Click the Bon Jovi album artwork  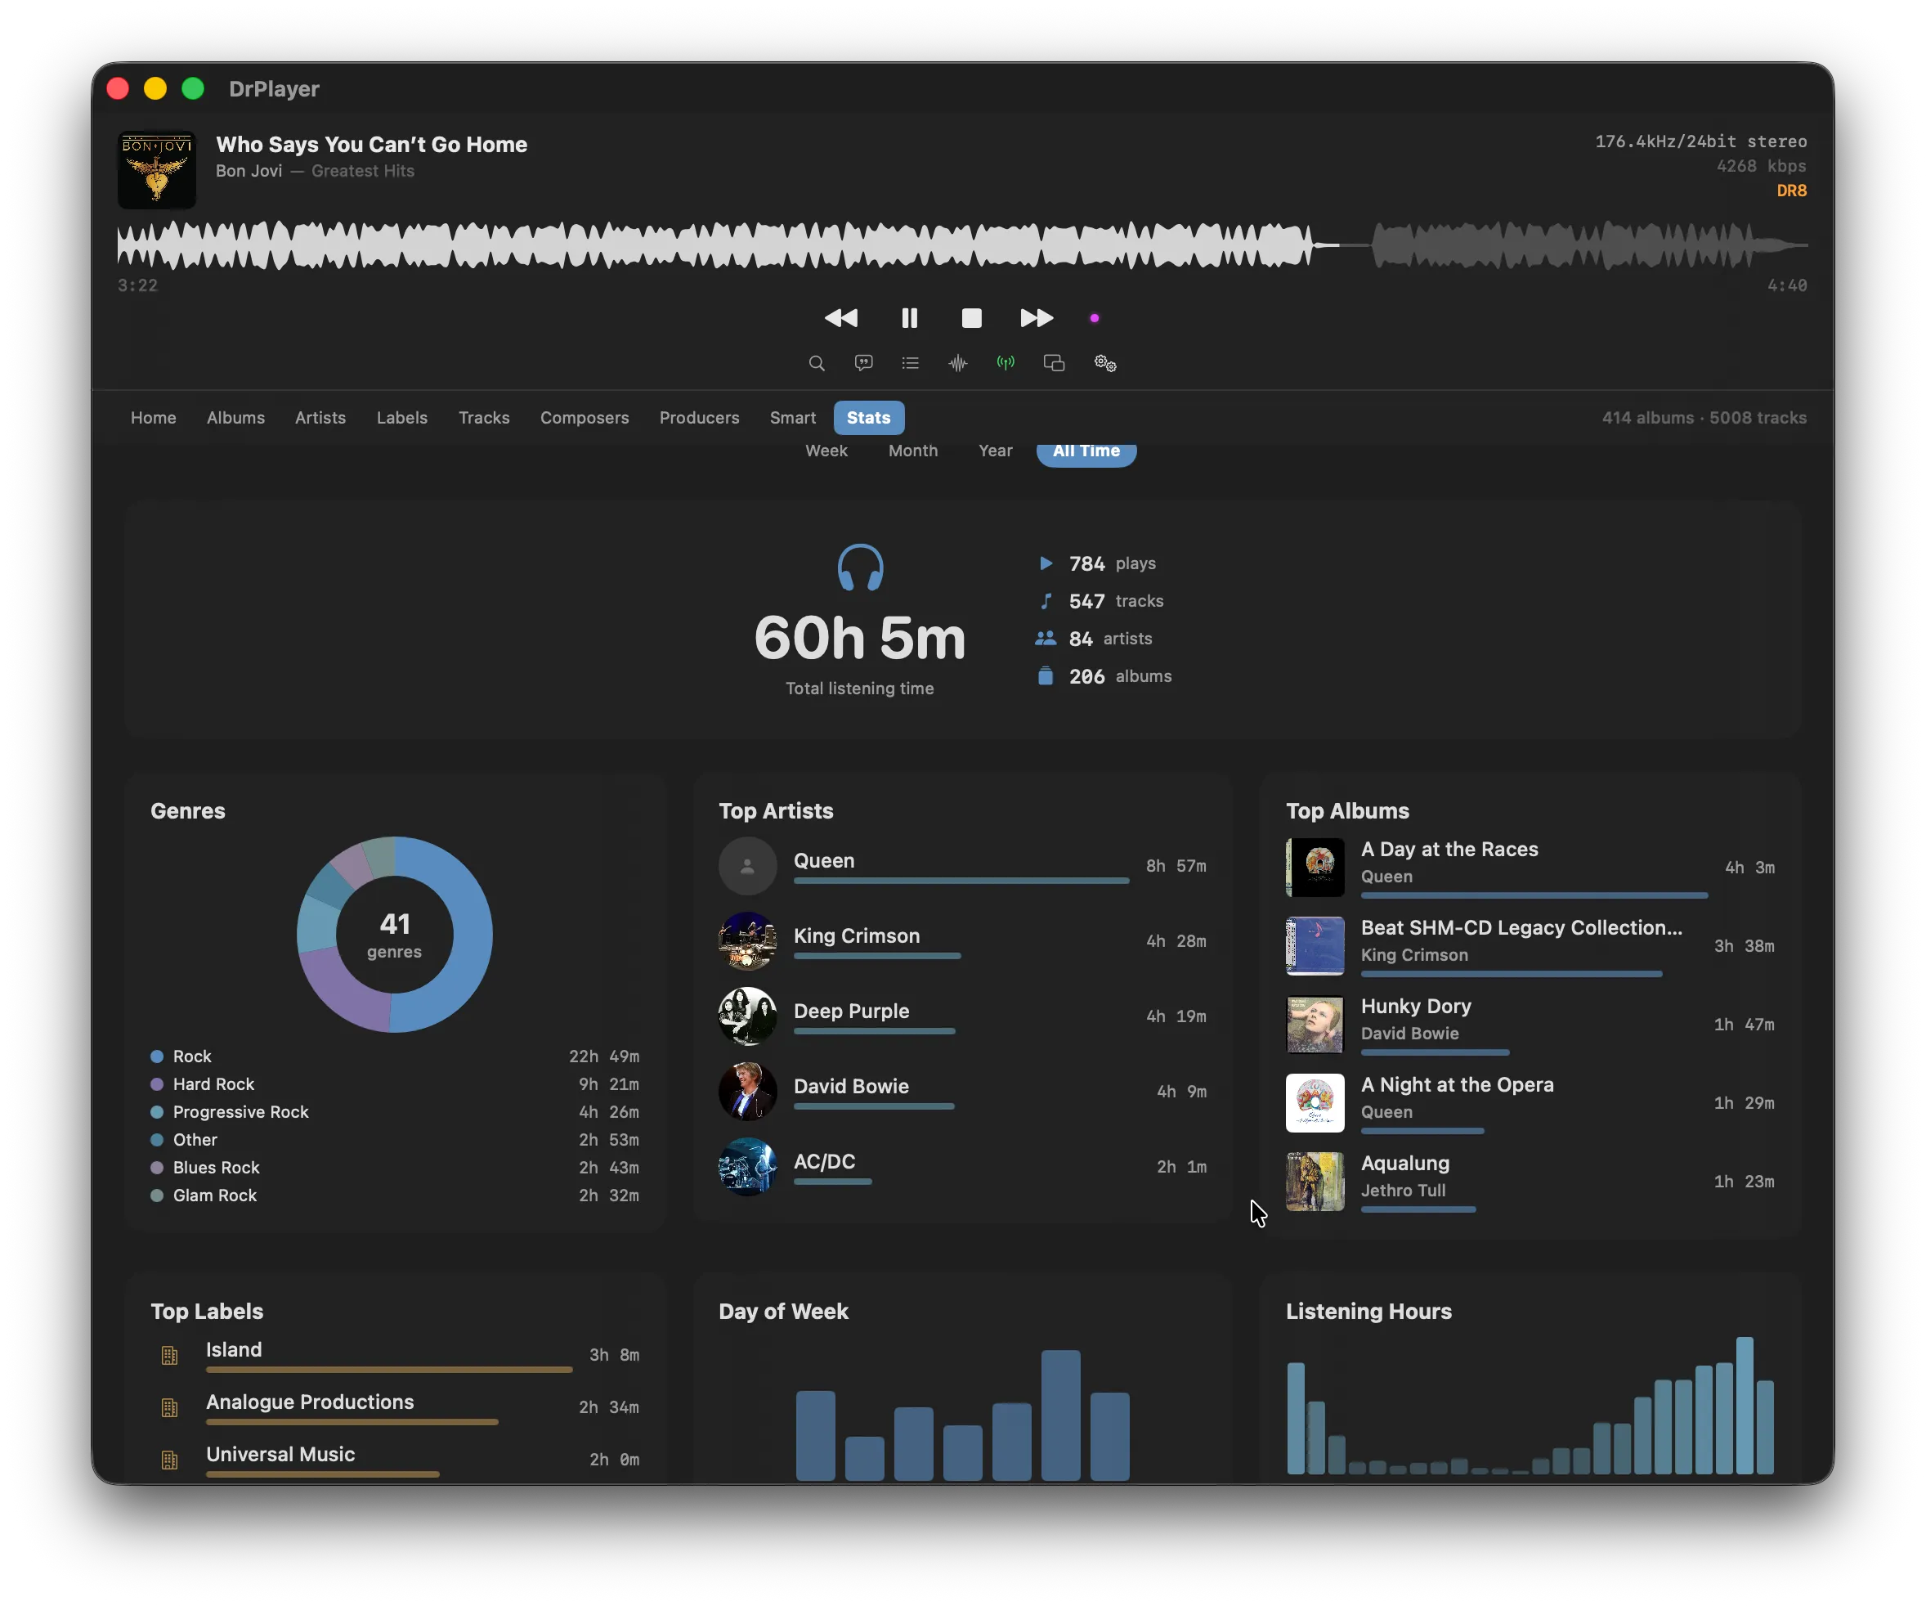pos(157,170)
